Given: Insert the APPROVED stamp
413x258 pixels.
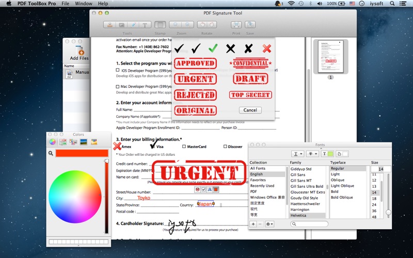Looking at the screenshot, I should pos(196,63).
